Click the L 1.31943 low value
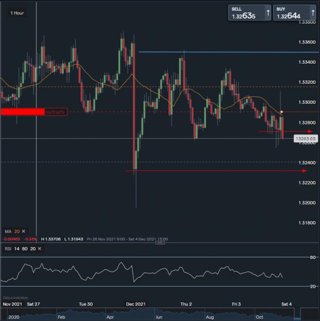The height and width of the screenshot is (321, 320). (x=74, y=239)
